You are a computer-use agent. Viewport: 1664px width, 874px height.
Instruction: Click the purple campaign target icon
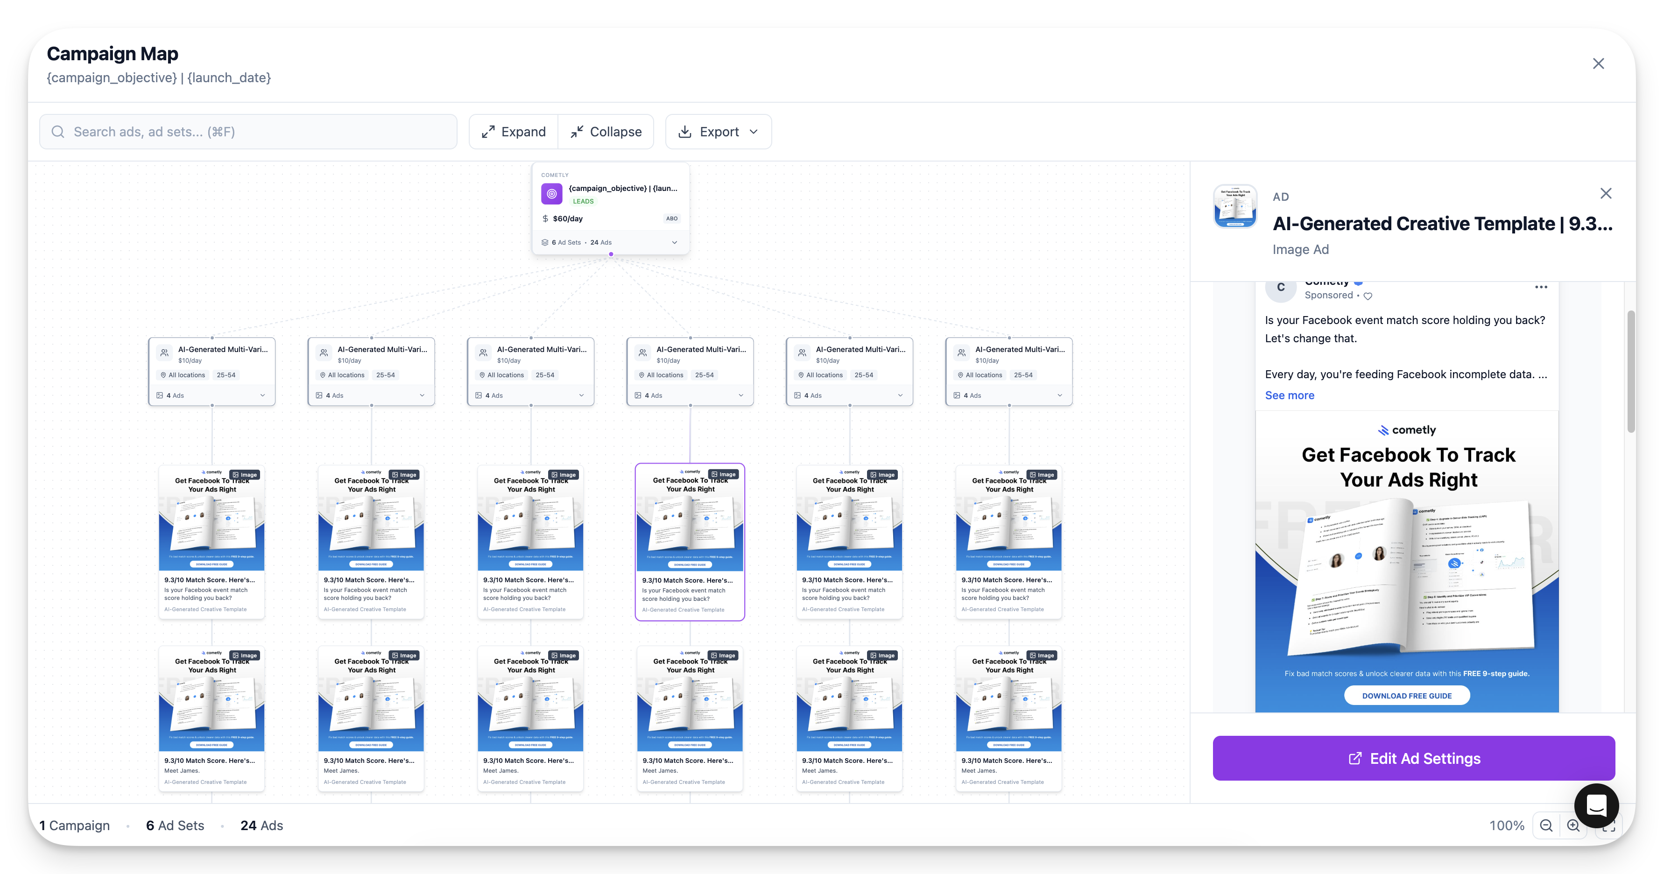551,193
